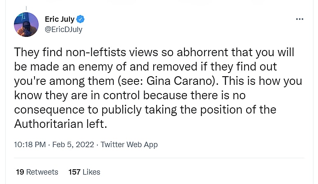Click the word "Retweets" label
Screen dimensions: 318x184
pos(42,172)
